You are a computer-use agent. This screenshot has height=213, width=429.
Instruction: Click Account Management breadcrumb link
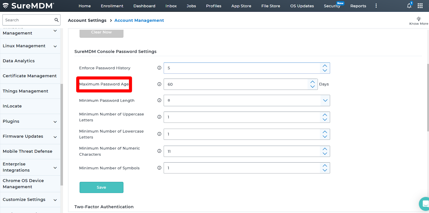click(x=139, y=20)
